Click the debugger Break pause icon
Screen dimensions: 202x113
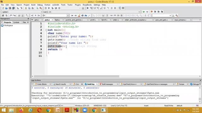(111, 8)
